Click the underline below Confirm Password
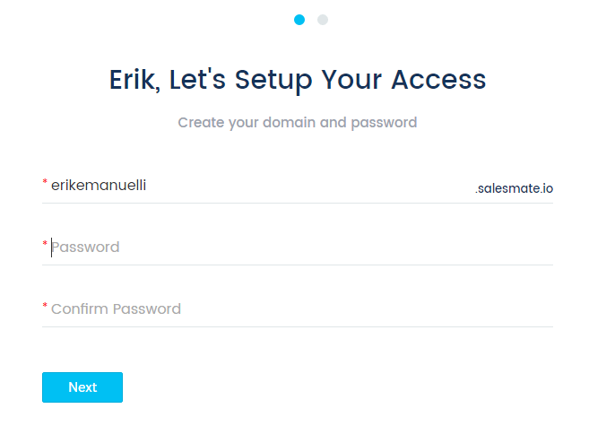 [298, 326]
